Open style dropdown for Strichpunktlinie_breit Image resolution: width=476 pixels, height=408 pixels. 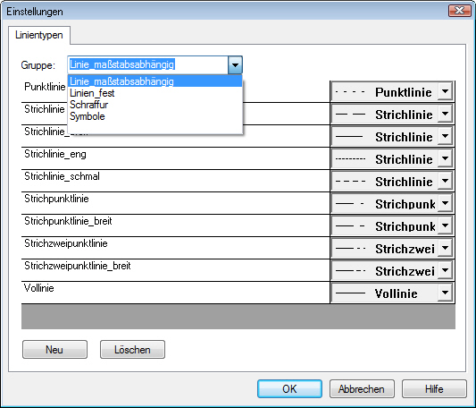click(x=445, y=225)
